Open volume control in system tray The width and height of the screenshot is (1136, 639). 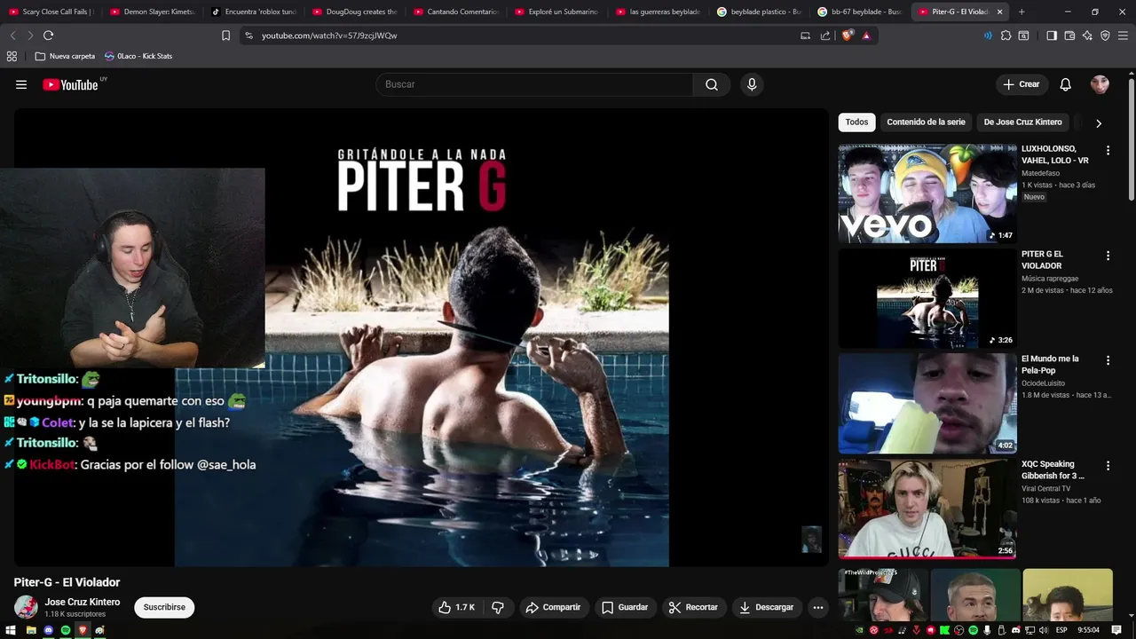(x=1043, y=630)
